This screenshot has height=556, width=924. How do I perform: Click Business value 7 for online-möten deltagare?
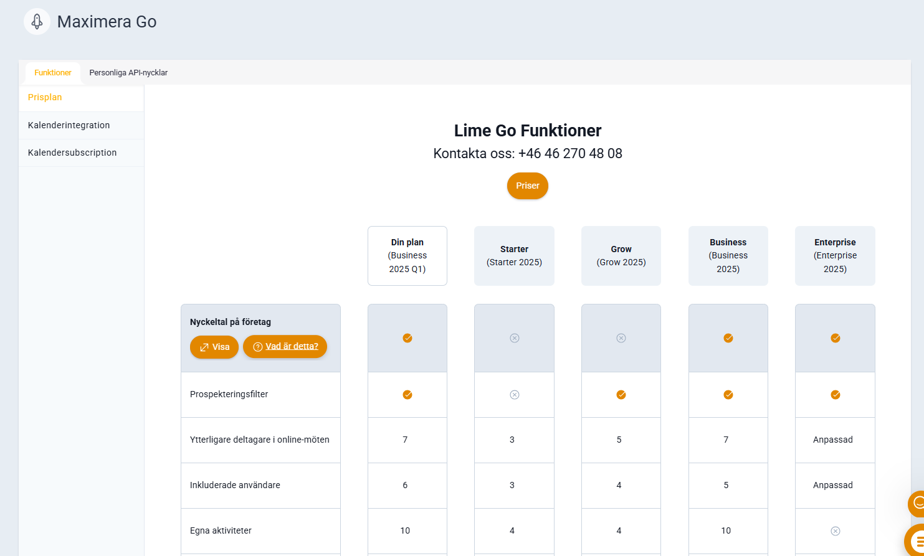[726, 440]
